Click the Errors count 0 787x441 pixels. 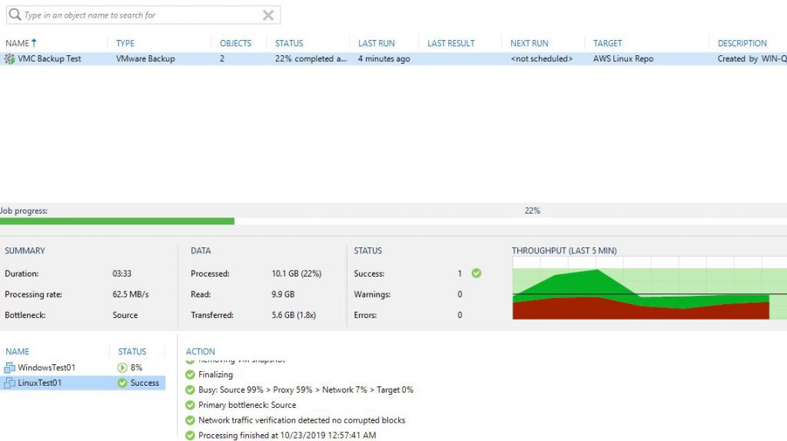point(460,315)
